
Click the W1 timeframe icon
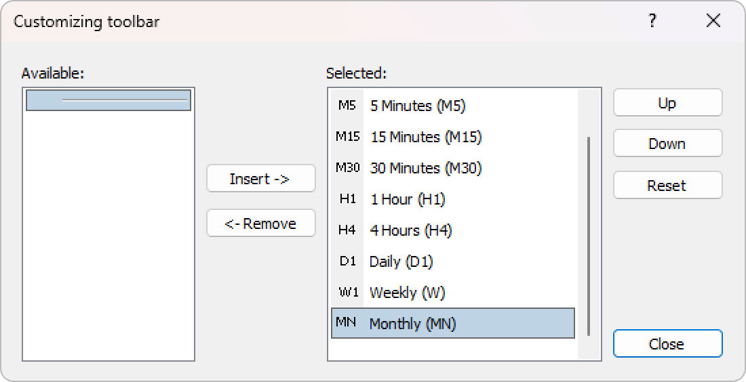tap(348, 292)
